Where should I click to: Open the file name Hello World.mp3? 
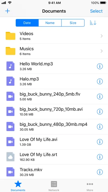pos(36,64)
